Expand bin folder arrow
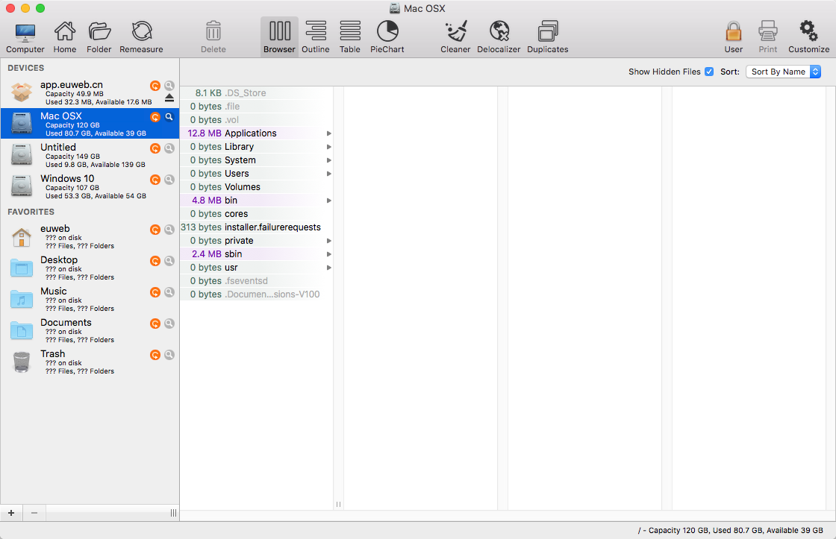 click(329, 201)
